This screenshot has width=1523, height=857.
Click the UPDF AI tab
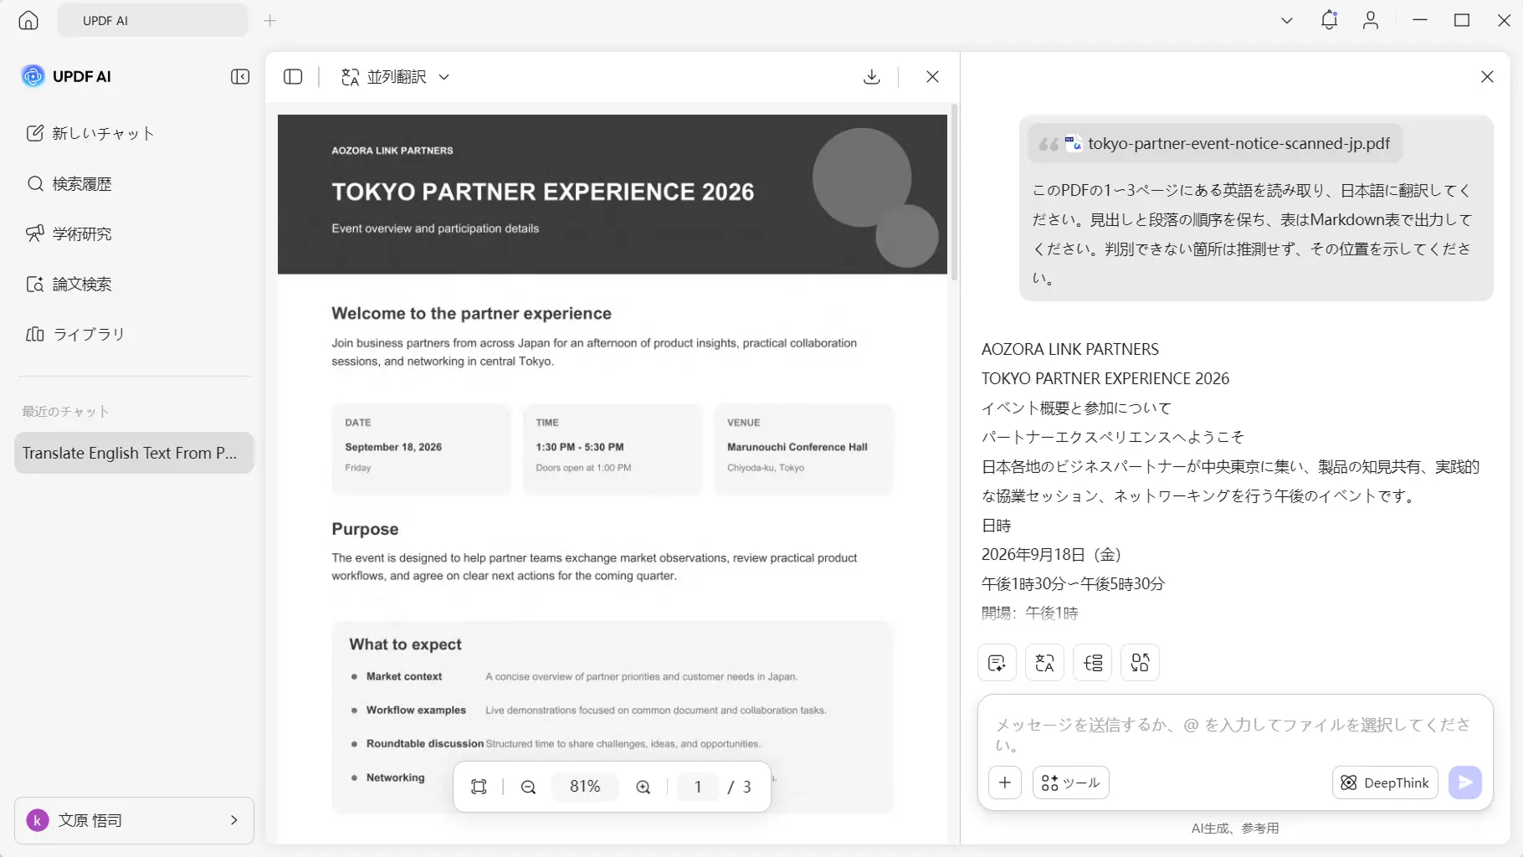point(153,21)
